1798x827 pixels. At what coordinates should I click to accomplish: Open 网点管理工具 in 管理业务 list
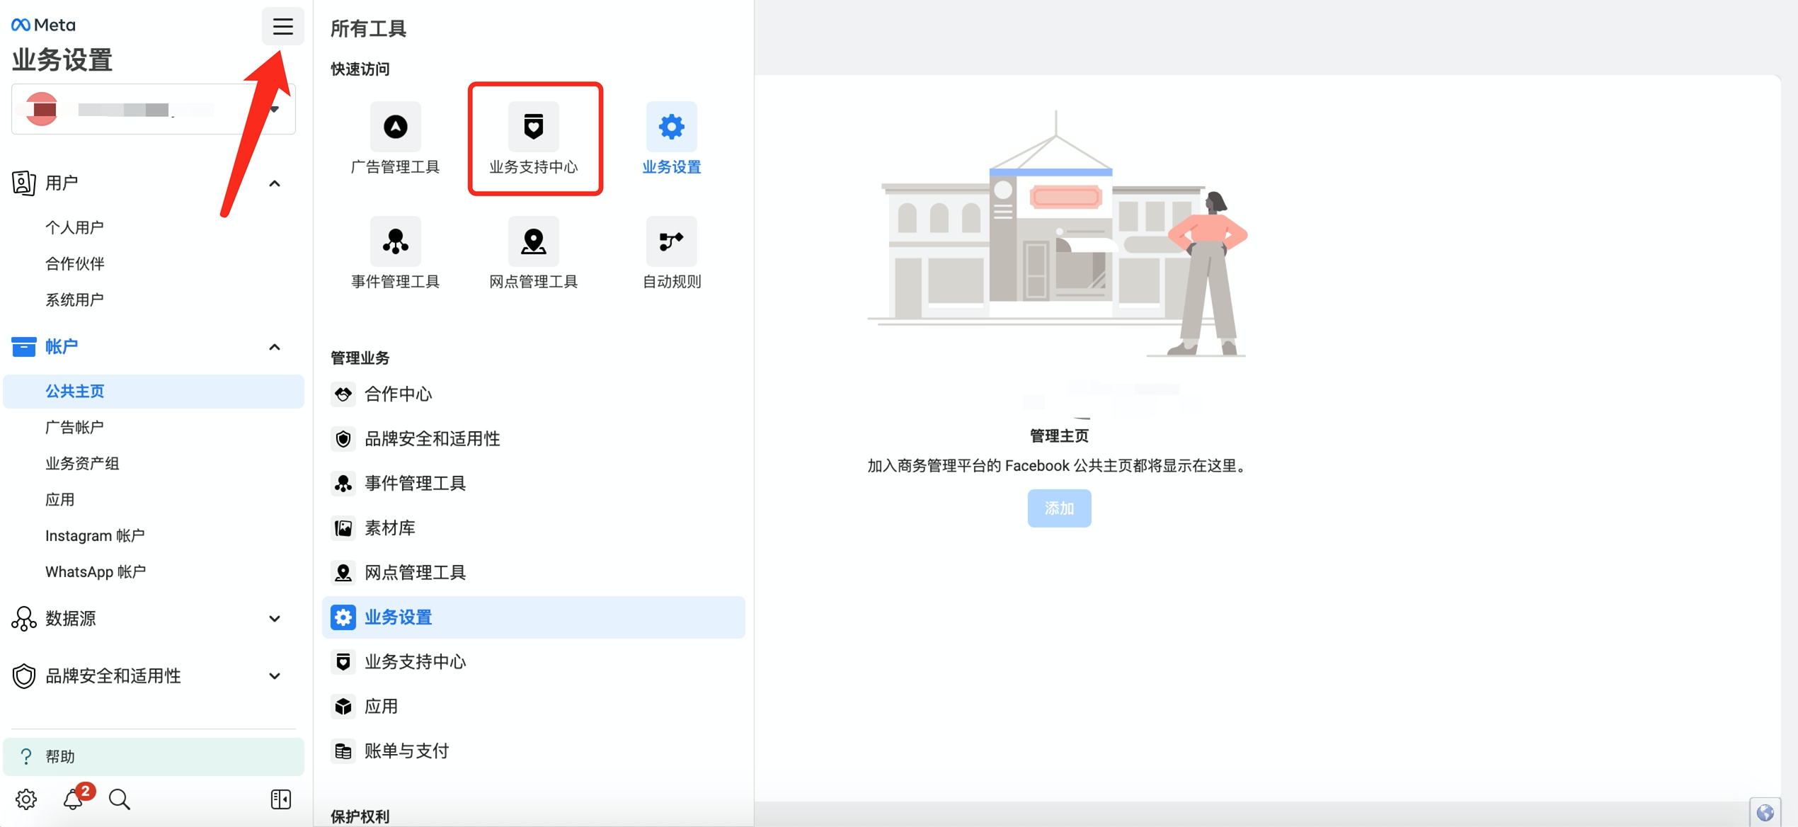(533, 573)
